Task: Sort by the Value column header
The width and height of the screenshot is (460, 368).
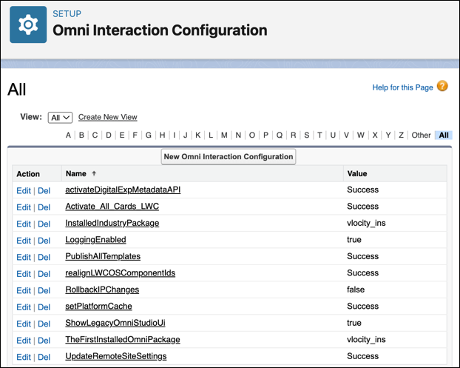Action: pyautogui.click(x=356, y=174)
